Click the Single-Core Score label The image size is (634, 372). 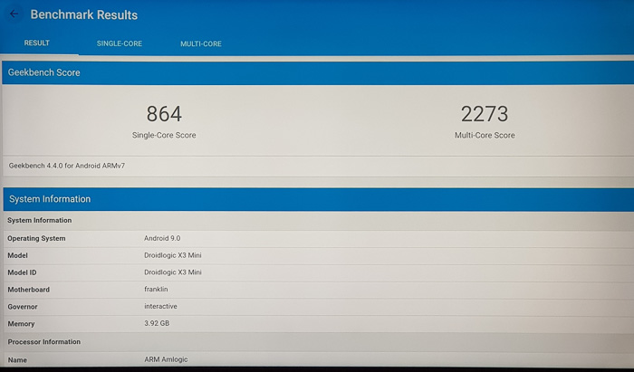164,135
